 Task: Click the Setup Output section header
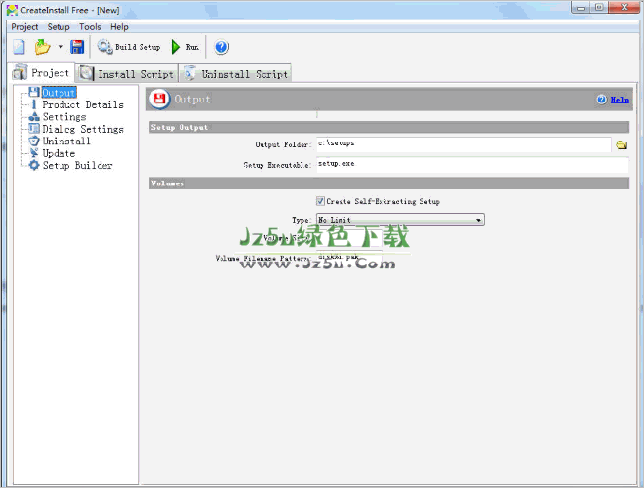389,127
